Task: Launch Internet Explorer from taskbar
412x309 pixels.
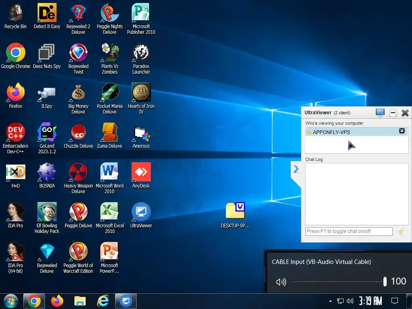Action: 103,301
